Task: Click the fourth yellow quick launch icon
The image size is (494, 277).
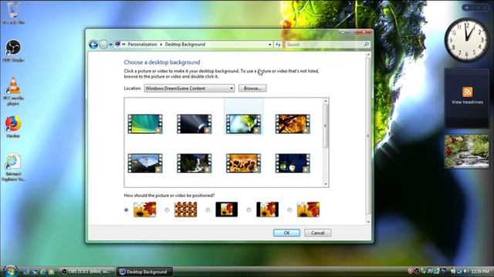Action: tap(51, 272)
